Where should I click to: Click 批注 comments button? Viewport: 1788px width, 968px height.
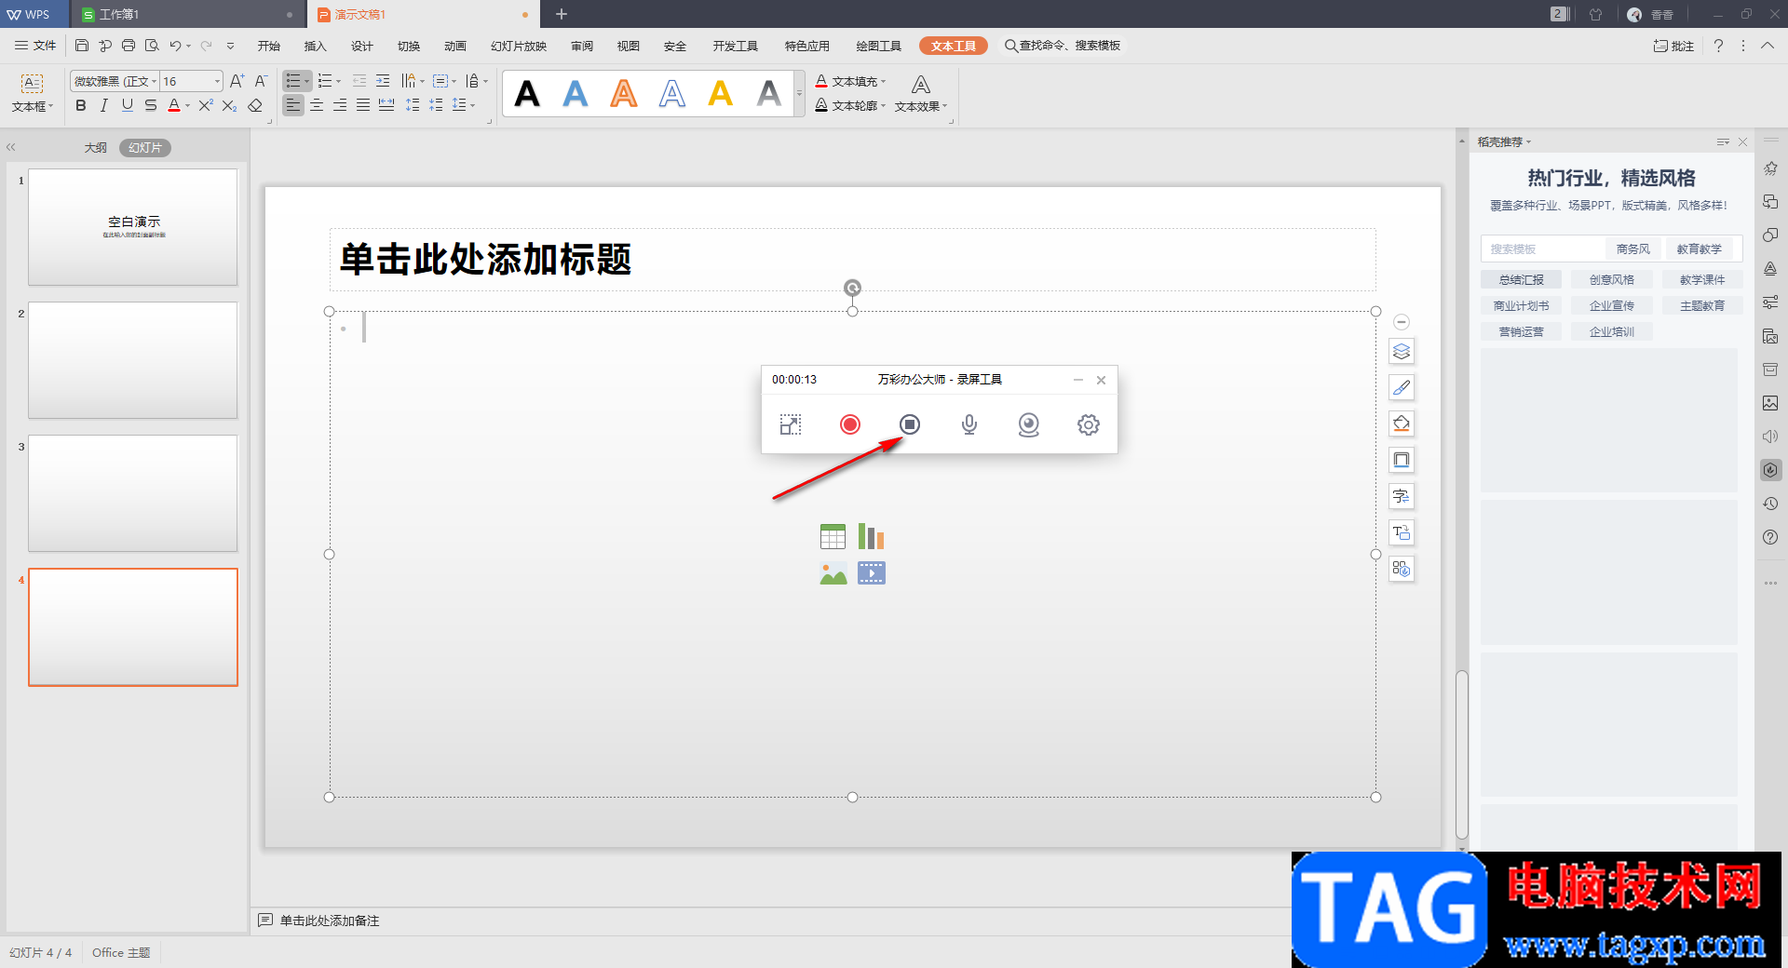click(x=1673, y=46)
